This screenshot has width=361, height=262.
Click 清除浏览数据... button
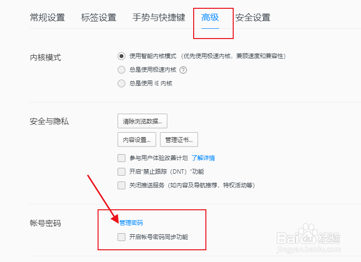pos(142,121)
